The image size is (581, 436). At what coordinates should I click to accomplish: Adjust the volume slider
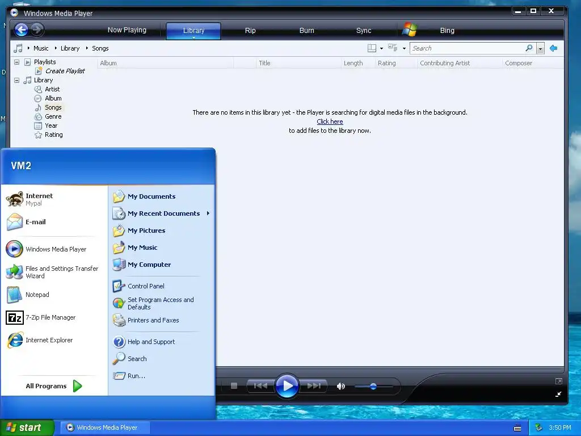[x=373, y=386]
